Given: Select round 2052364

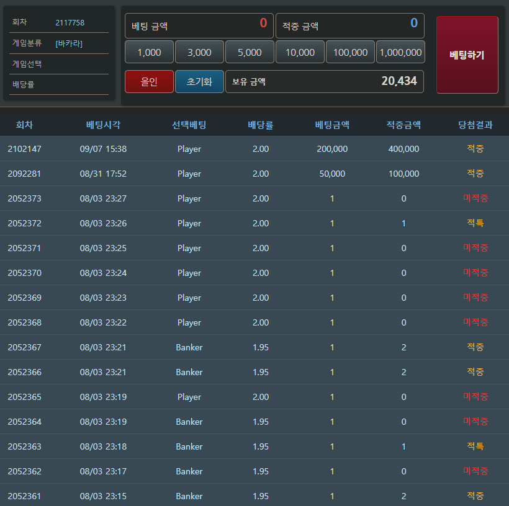Looking at the screenshot, I should point(24,422).
